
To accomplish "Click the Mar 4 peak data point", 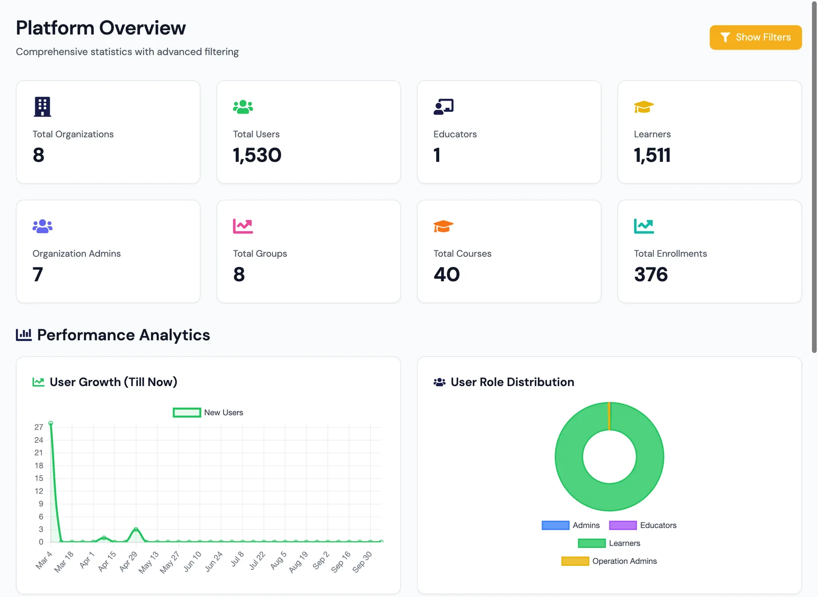I will coord(51,423).
